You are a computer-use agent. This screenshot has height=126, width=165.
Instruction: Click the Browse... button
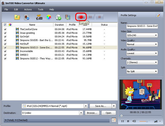click(x=92, y=113)
